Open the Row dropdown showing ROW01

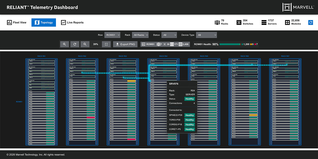click(112, 35)
